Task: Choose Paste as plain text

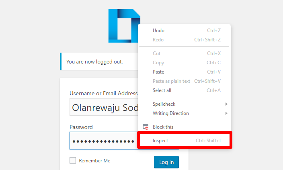Action: click(x=184, y=81)
